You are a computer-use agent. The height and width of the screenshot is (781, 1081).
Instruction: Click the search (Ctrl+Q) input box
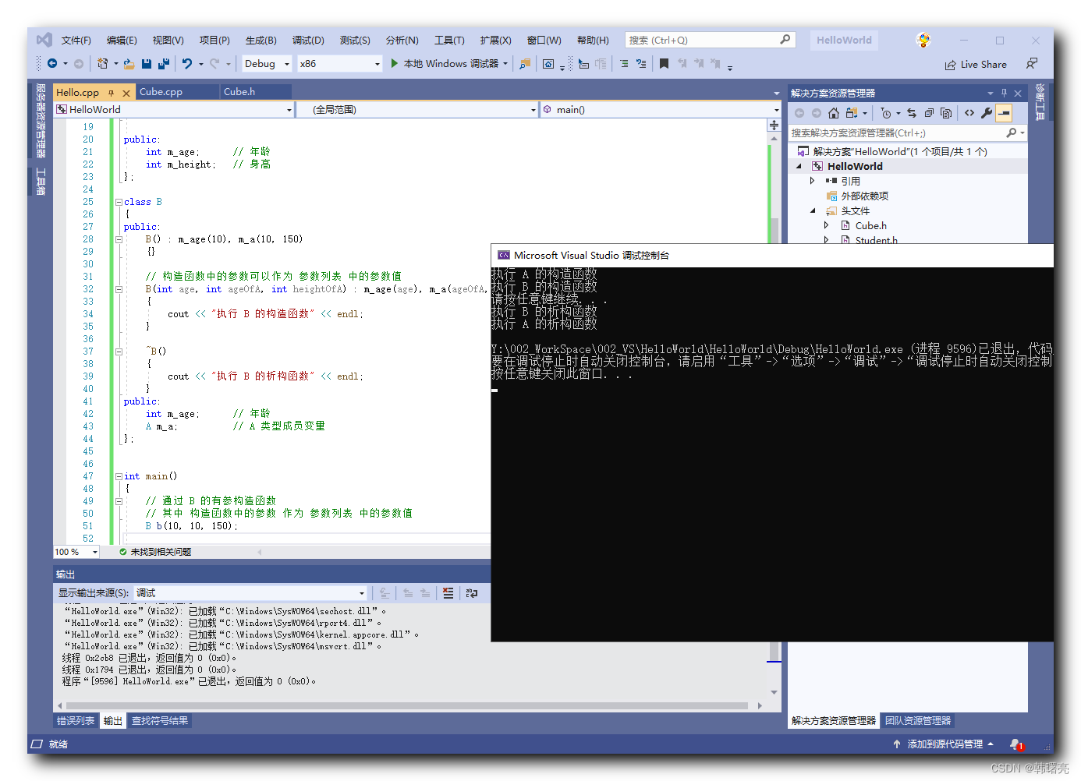[x=709, y=40]
